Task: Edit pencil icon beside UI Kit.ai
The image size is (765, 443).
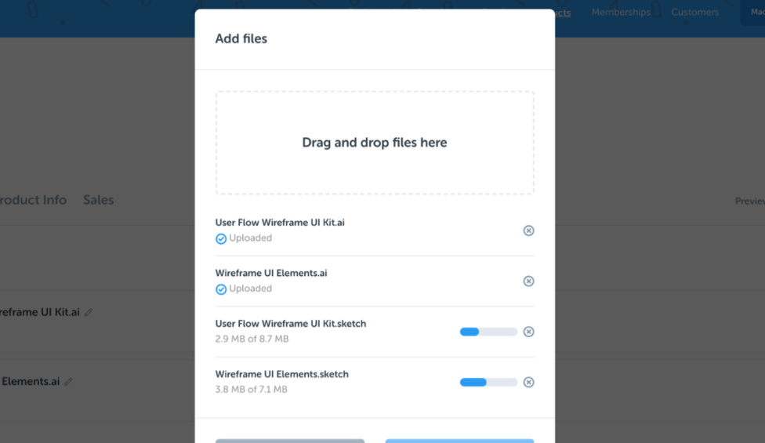Action: (x=89, y=312)
